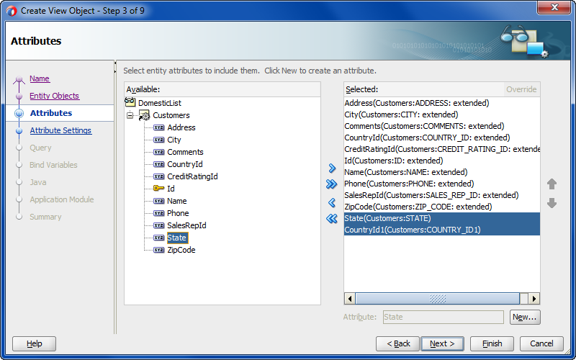Close the Create View Object dialog
576x360 pixels.
click(554, 7)
